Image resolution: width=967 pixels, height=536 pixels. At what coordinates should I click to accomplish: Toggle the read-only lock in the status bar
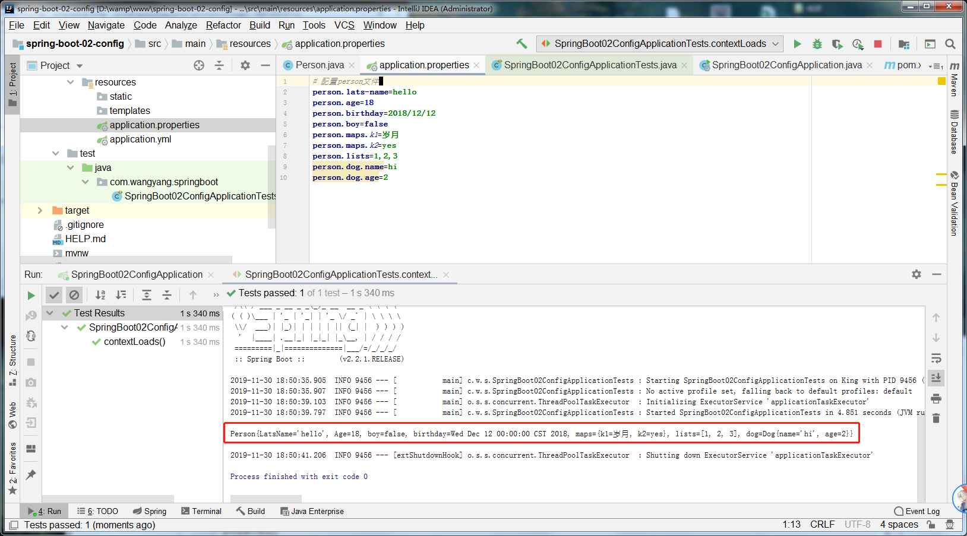[x=931, y=525]
